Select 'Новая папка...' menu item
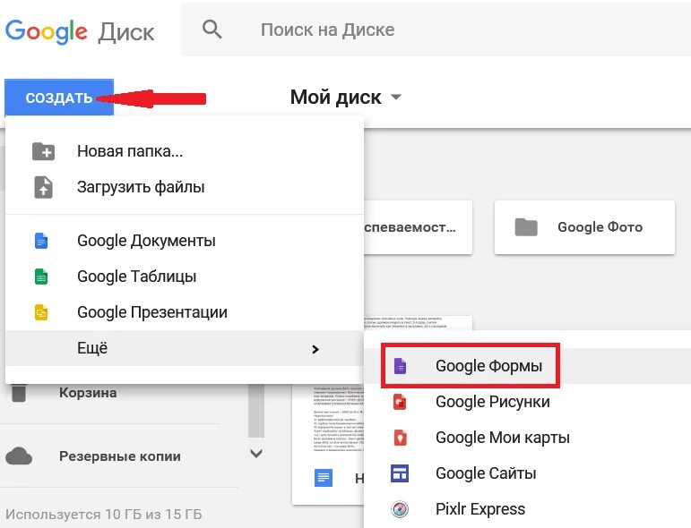The height and width of the screenshot is (528, 691). pos(185,151)
